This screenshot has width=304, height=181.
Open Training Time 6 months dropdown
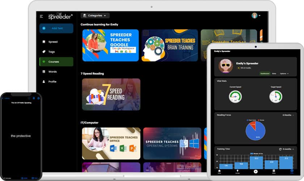pyautogui.click(x=288, y=149)
